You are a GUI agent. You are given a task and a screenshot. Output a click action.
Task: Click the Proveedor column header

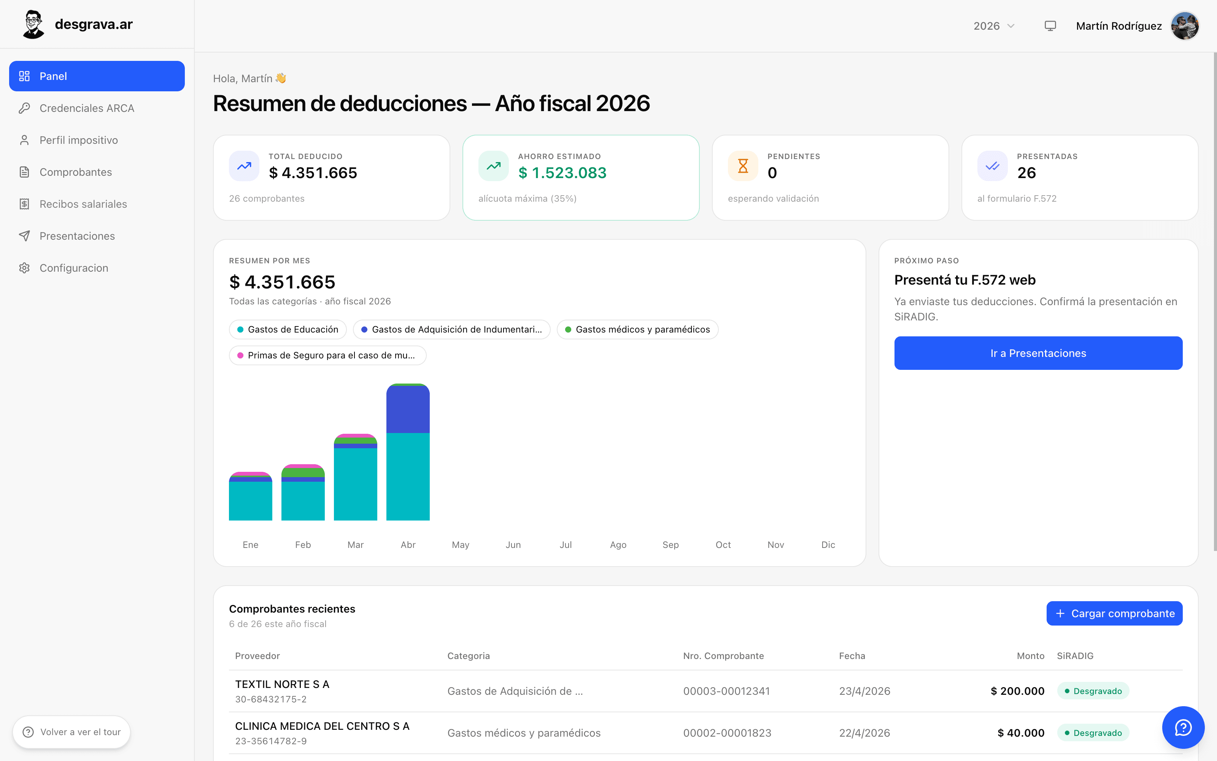point(257,656)
